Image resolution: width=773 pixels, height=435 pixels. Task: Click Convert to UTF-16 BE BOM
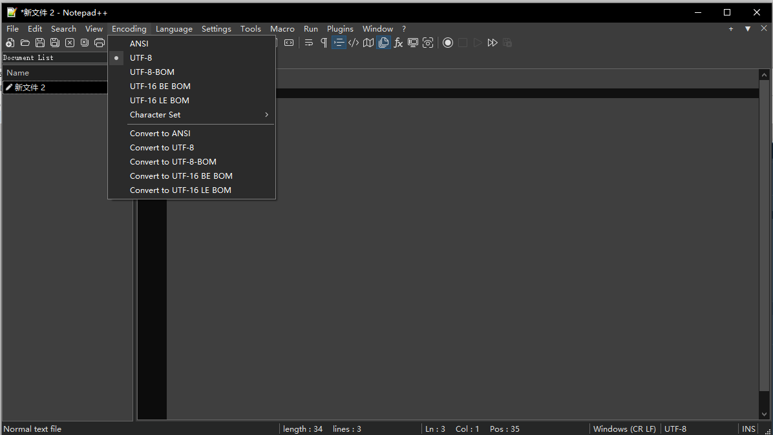(191, 176)
